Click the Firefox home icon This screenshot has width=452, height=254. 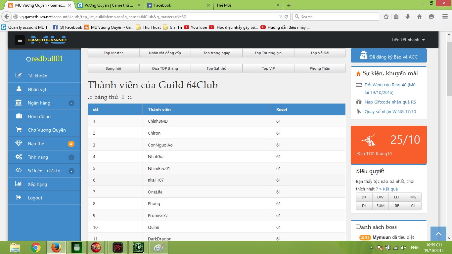420,17
